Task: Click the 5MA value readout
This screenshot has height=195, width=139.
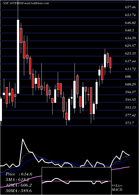Action: 18,180
